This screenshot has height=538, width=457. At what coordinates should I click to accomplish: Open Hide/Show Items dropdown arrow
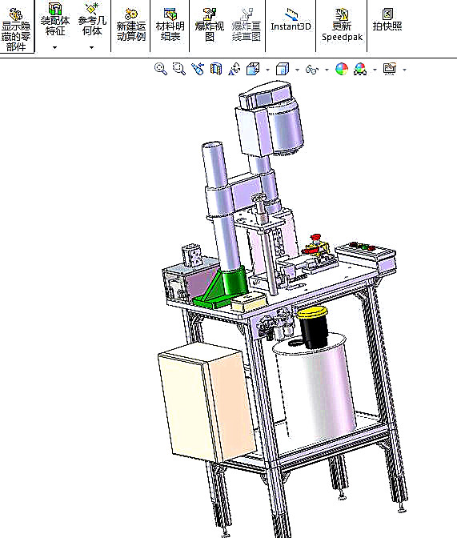(327, 70)
